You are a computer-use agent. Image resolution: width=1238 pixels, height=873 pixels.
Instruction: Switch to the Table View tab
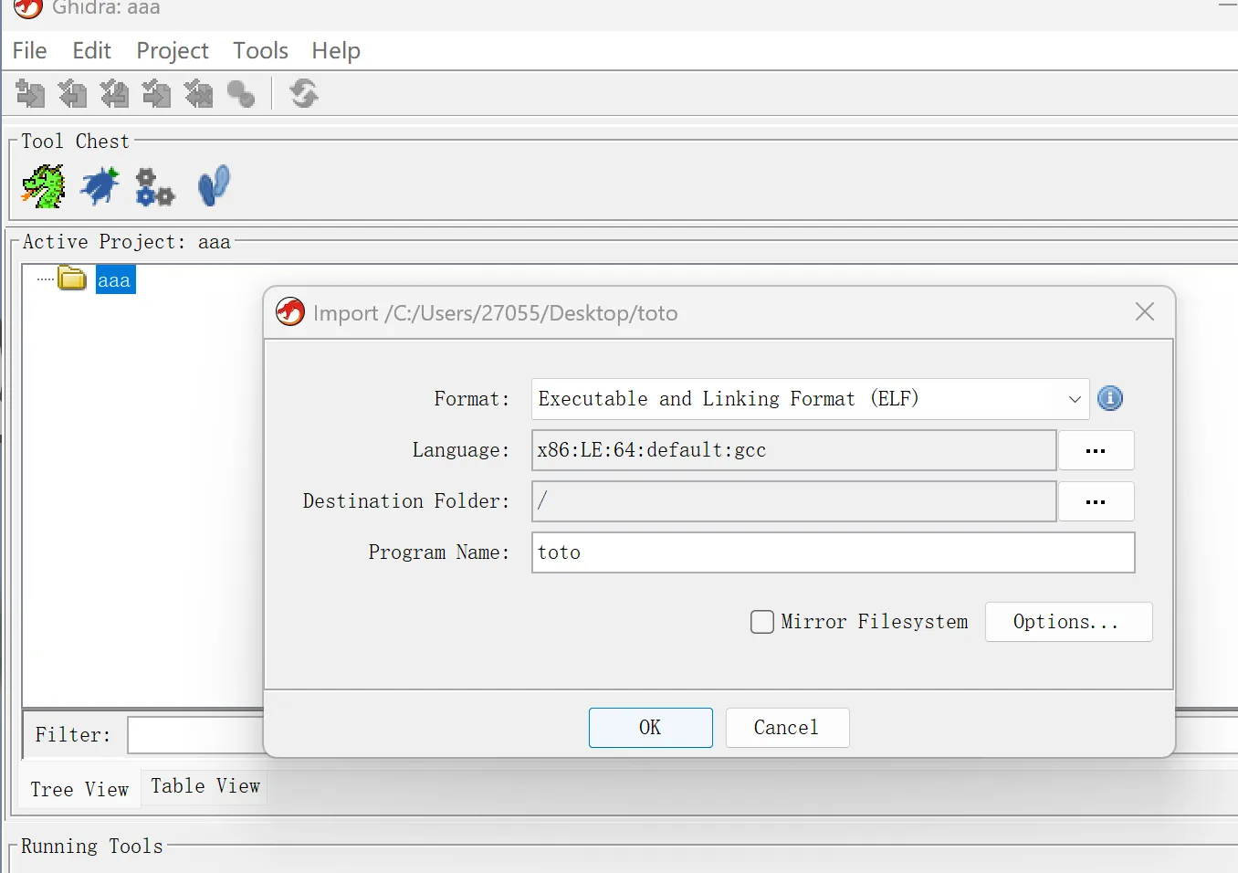pyautogui.click(x=205, y=786)
